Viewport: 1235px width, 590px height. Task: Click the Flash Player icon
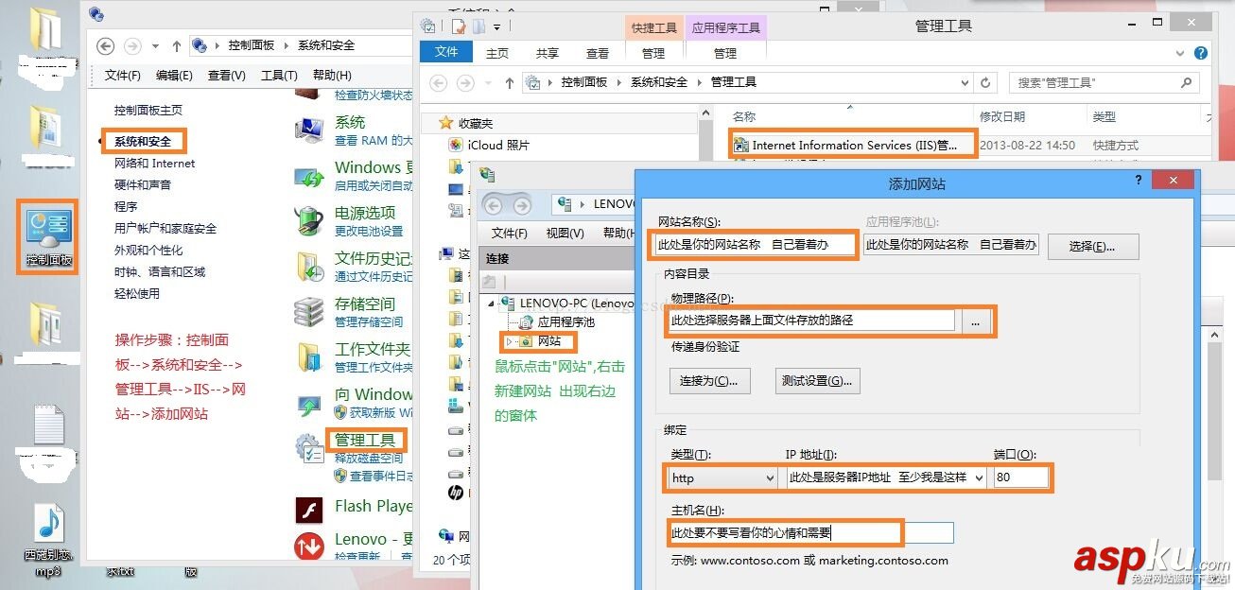click(310, 511)
